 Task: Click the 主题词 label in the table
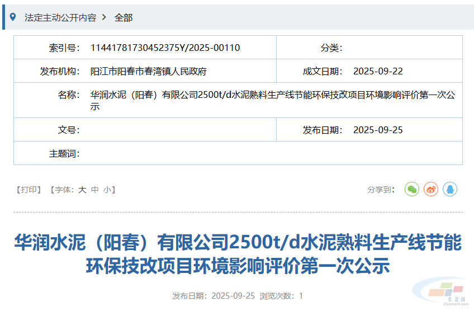64,153
